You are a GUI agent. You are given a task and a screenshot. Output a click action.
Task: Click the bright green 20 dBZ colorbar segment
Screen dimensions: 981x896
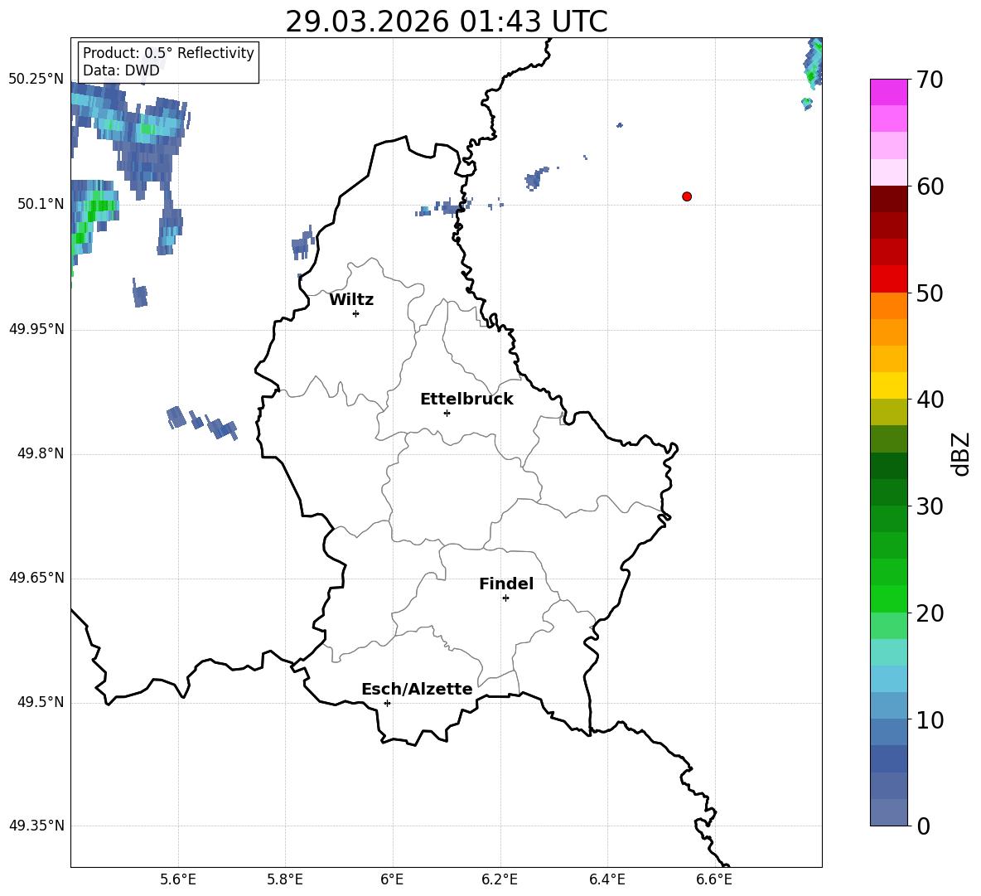point(888,598)
